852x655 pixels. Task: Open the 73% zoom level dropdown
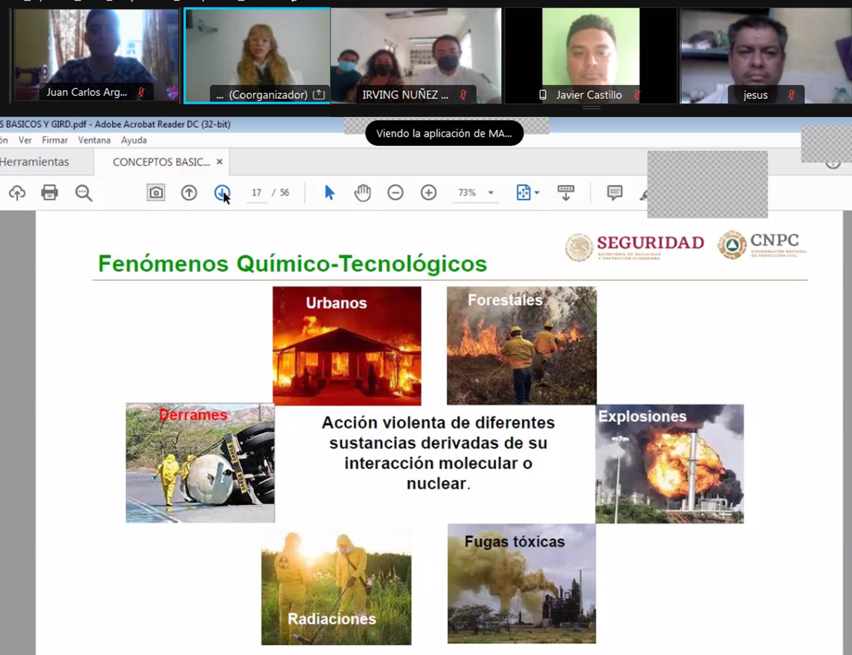491,193
